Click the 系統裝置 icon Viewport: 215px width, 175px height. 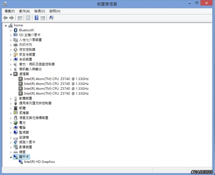(15, 59)
